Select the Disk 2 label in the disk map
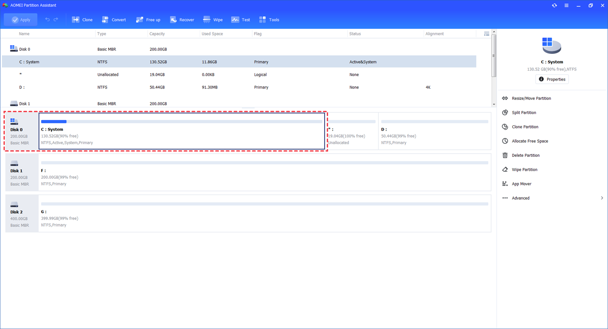This screenshot has height=329, width=608. [22, 213]
